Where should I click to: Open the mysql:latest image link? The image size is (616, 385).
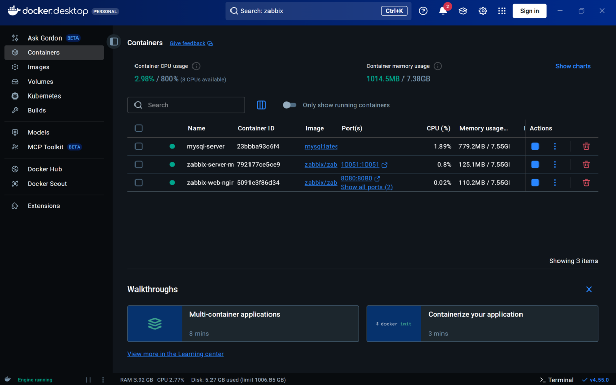click(321, 146)
